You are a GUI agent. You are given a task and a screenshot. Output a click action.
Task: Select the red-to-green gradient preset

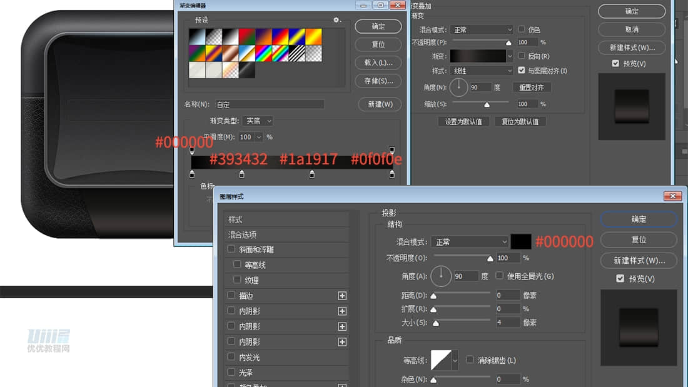[x=247, y=37]
